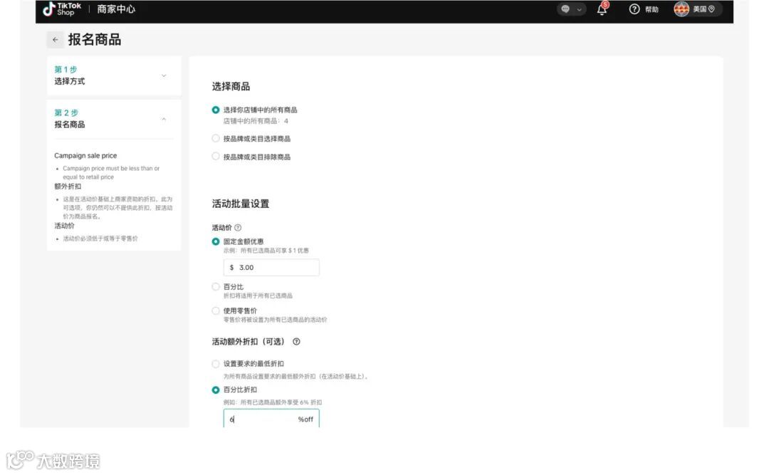
Task: Click the profile avatar icon
Action: pyautogui.click(x=681, y=9)
